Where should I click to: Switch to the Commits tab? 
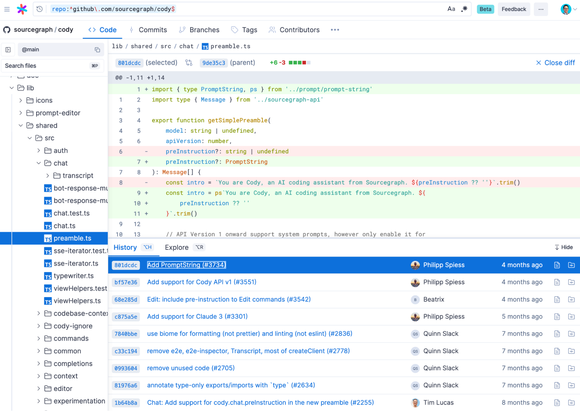(148, 30)
